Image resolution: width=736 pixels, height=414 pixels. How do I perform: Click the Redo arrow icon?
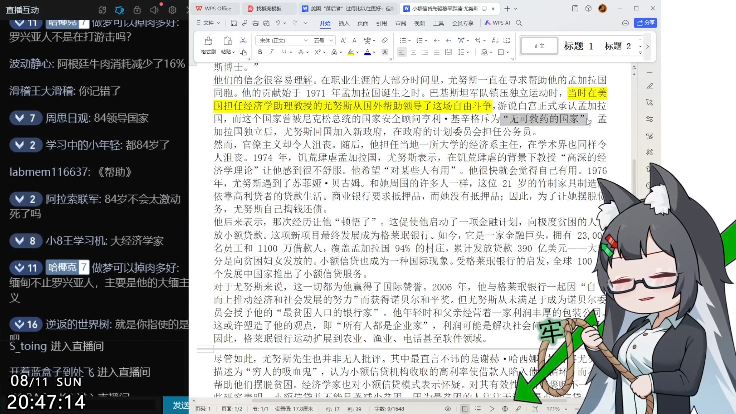[294, 23]
